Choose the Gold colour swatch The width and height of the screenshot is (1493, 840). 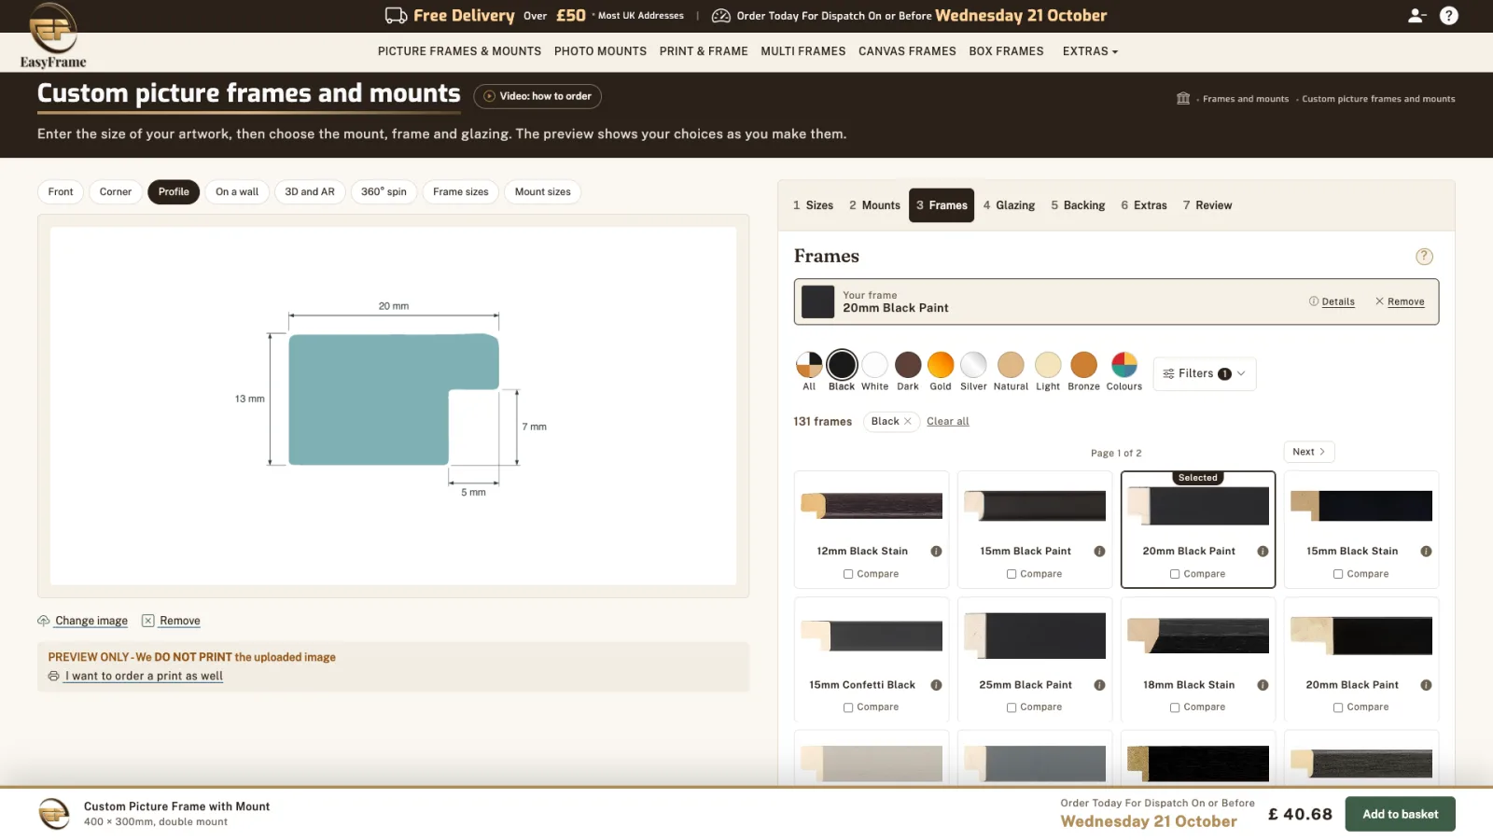tap(941, 365)
